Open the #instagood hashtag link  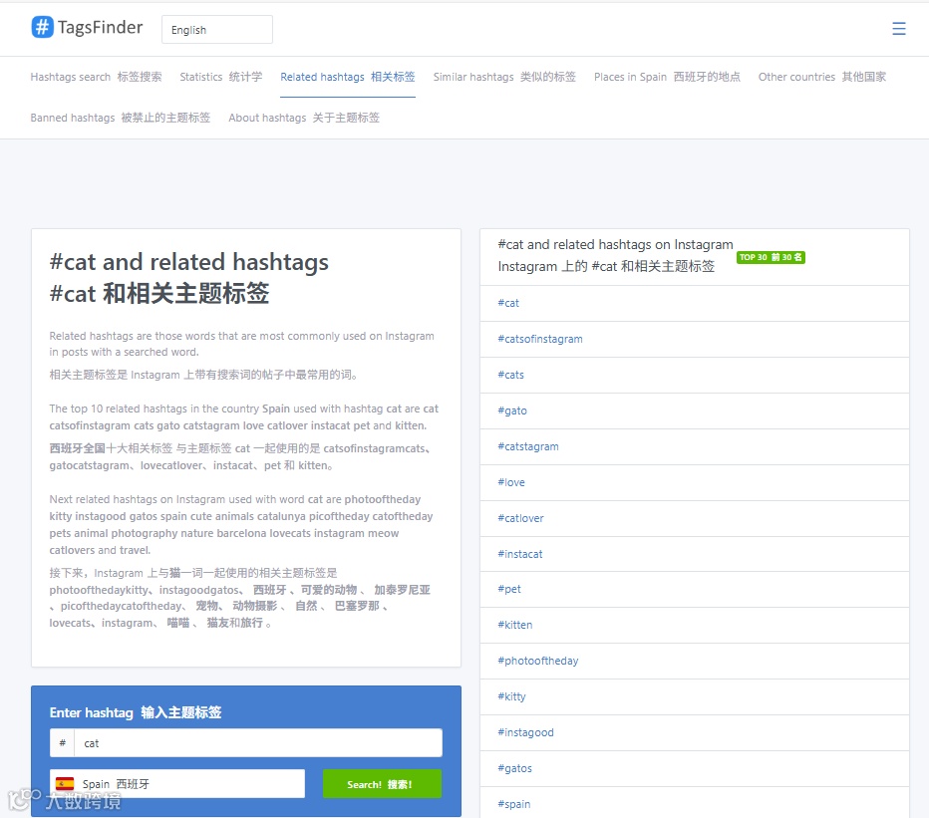pos(526,732)
